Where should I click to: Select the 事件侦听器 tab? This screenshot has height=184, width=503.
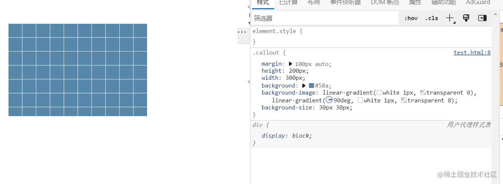point(345,3)
